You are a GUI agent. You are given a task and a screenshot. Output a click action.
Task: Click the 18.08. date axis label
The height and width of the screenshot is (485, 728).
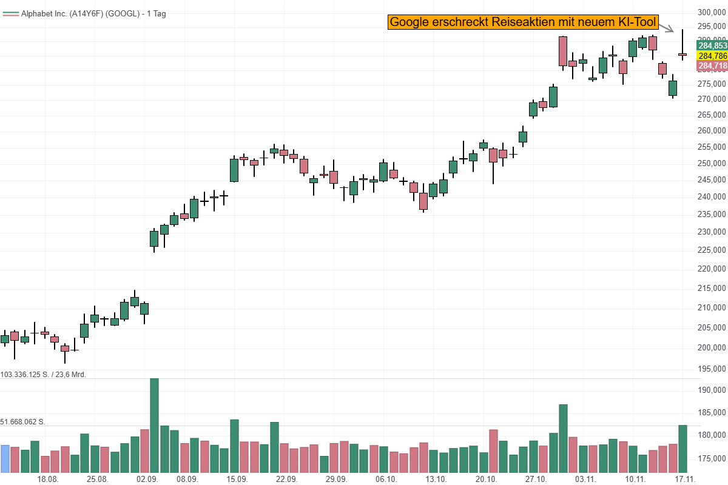(48, 479)
